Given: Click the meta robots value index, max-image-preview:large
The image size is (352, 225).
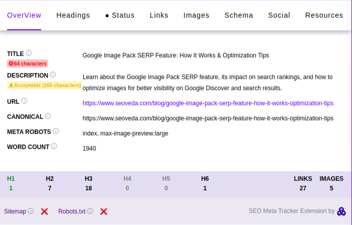Looking at the screenshot, I should (125, 133).
